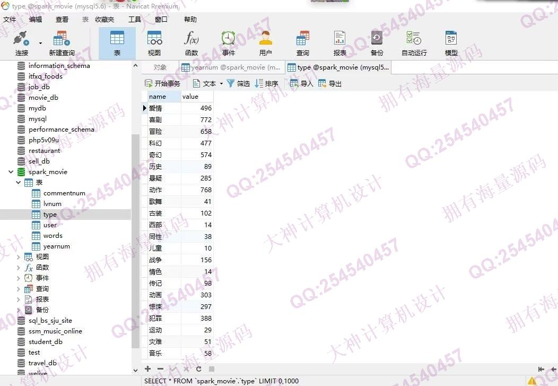The width and height of the screenshot is (558, 386).
Task: Expand the 事件 node in tree
Action: point(18,278)
